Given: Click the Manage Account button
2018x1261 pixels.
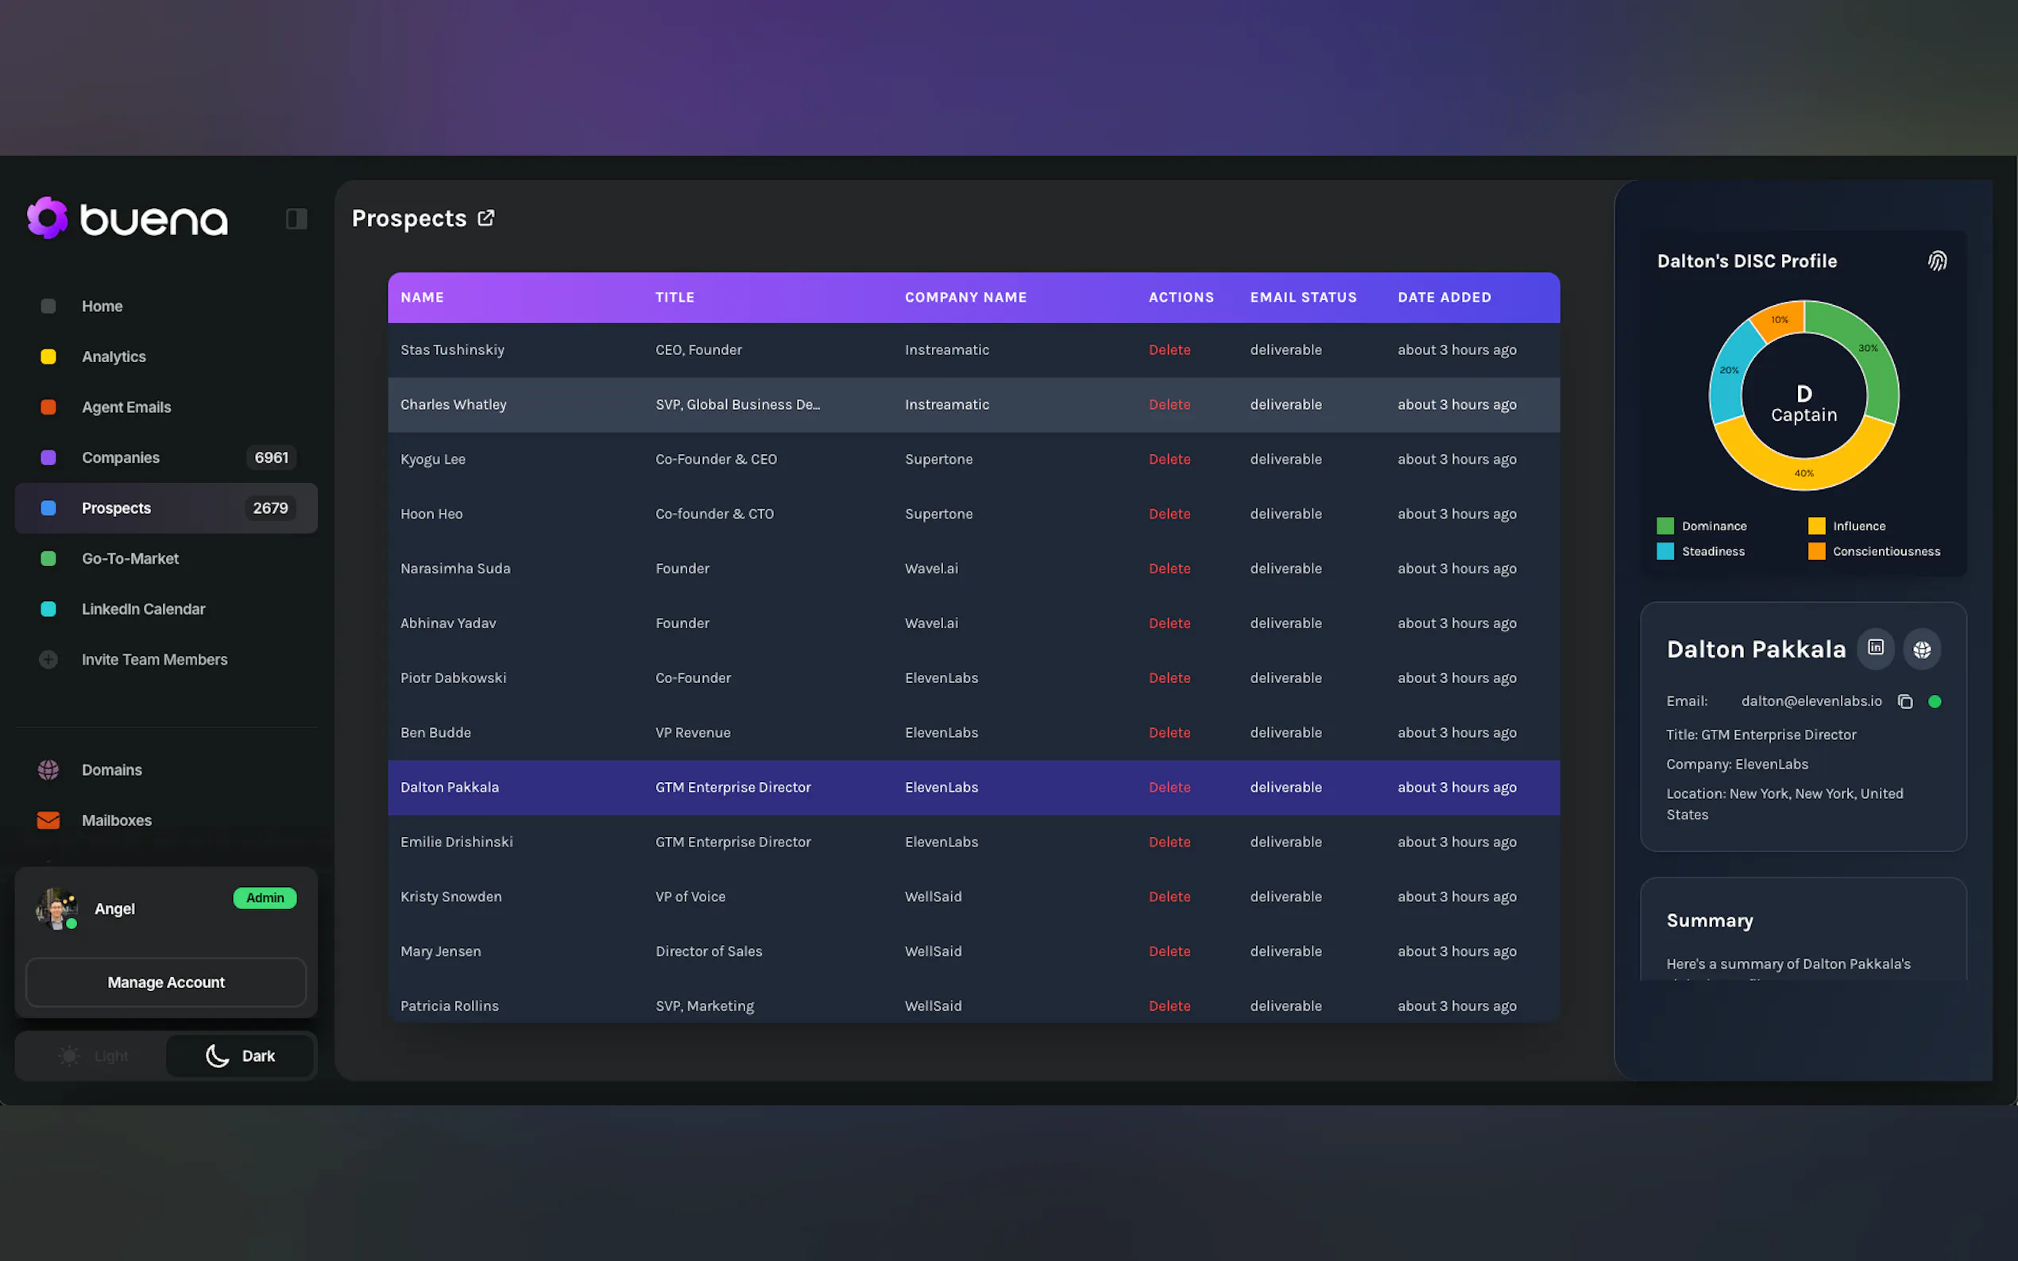Looking at the screenshot, I should pyautogui.click(x=166, y=982).
